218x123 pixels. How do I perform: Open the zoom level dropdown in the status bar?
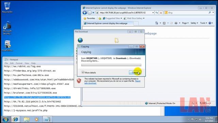point(210,103)
